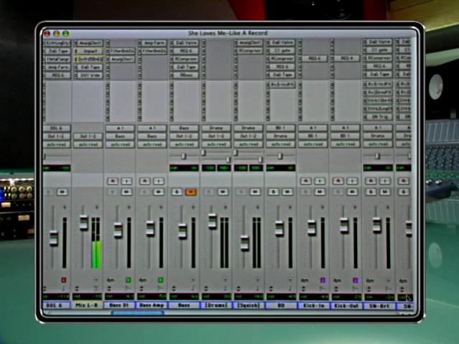The image size is (459, 344).
Task: Click the DDL 6 red group indicator
Action: click(x=64, y=279)
